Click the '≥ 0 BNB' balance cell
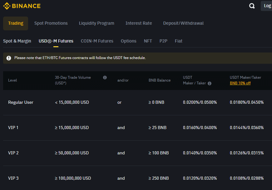 coord(156,102)
